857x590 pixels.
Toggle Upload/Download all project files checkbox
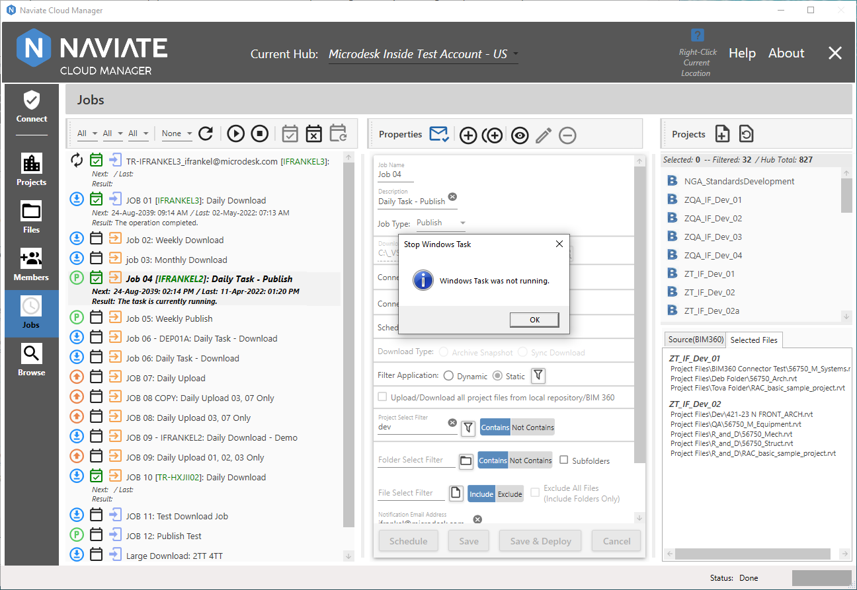(382, 397)
